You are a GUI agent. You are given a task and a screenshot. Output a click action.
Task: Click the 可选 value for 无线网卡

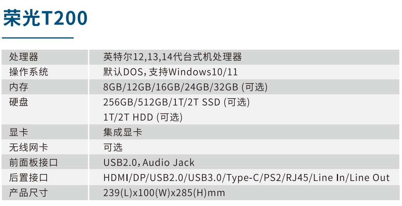click(x=113, y=147)
